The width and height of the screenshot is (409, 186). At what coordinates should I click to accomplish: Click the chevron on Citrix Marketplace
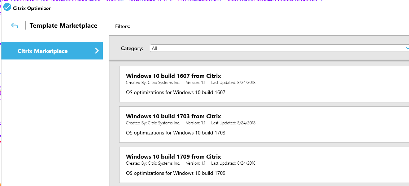[96, 51]
